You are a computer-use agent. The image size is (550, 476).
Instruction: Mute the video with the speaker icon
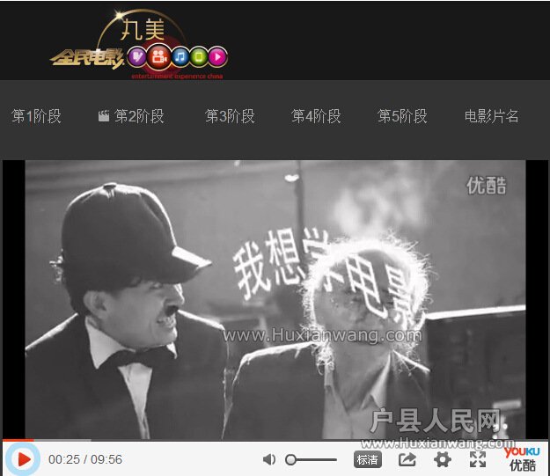click(x=269, y=459)
